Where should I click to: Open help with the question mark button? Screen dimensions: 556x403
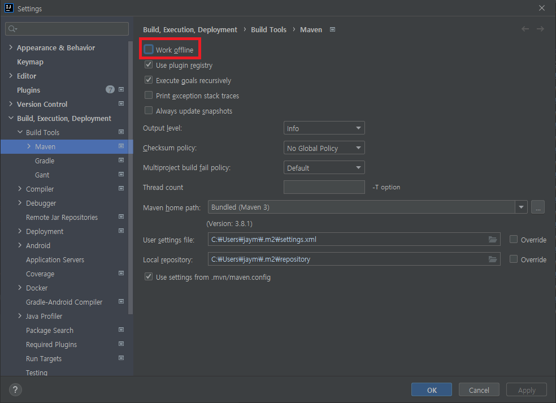point(15,390)
